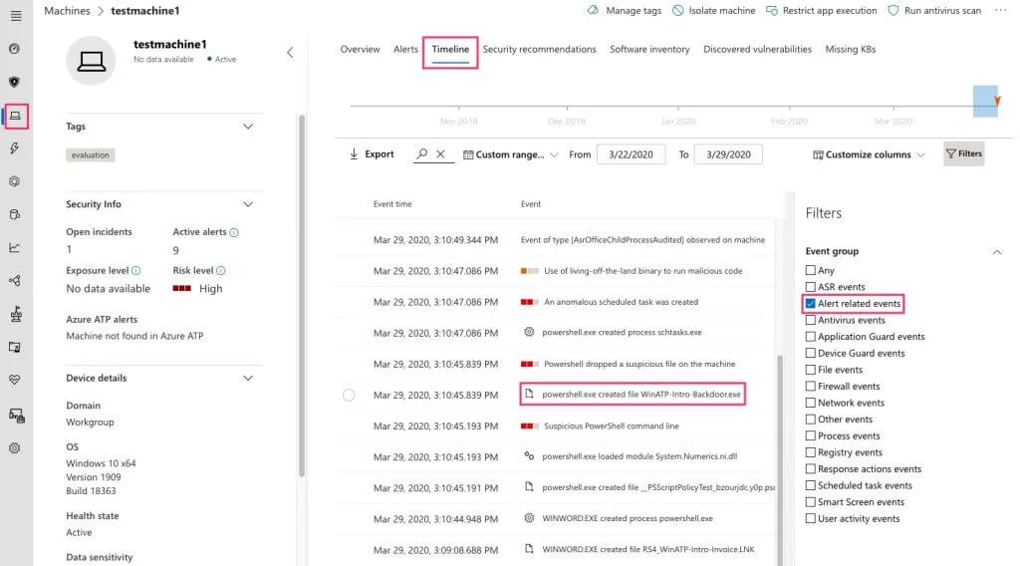Open the lightning bolt automated investigations icon
Screen dimensions: 1020x566
pyautogui.click(x=15, y=148)
